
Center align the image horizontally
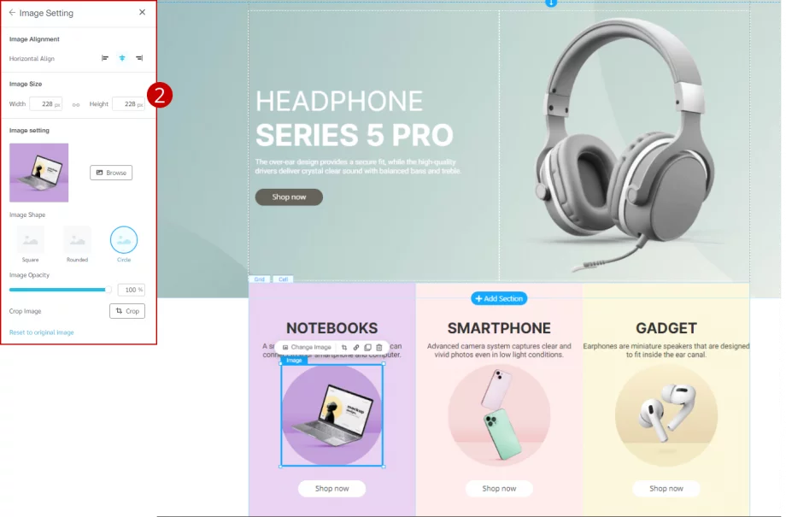click(122, 58)
